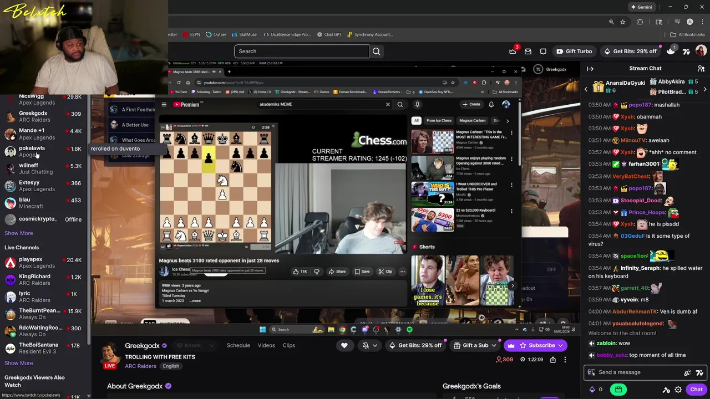Viewport: 710px width, 399px height.
Task: Toggle notifications bell dropdown for Greekgodx
Action: coord(369,345)
